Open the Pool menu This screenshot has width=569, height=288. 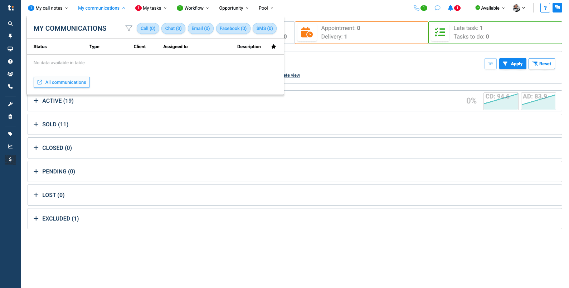[x=266, y=8]
